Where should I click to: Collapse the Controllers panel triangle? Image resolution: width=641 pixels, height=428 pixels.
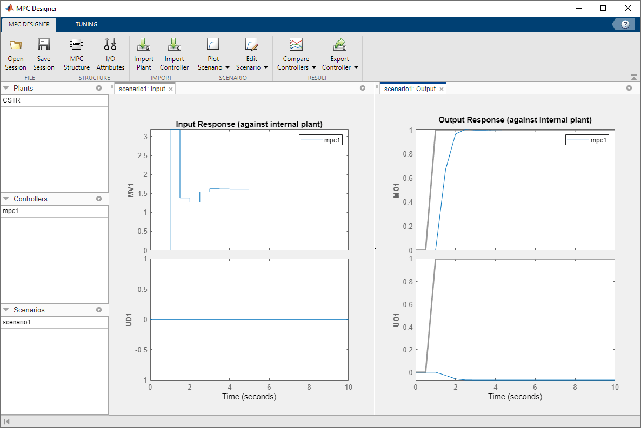6,199
